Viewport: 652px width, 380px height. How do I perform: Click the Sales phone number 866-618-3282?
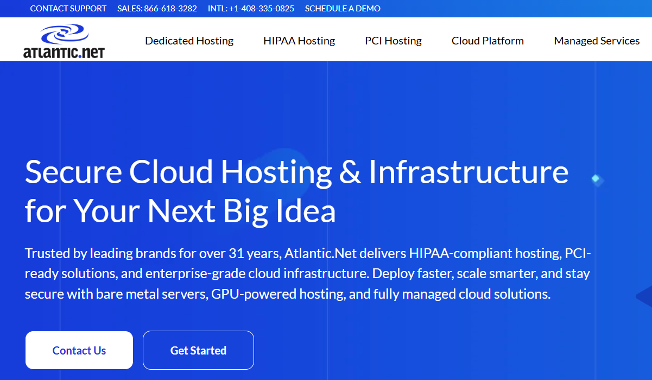pyautogui.click(x=157, y=9)
